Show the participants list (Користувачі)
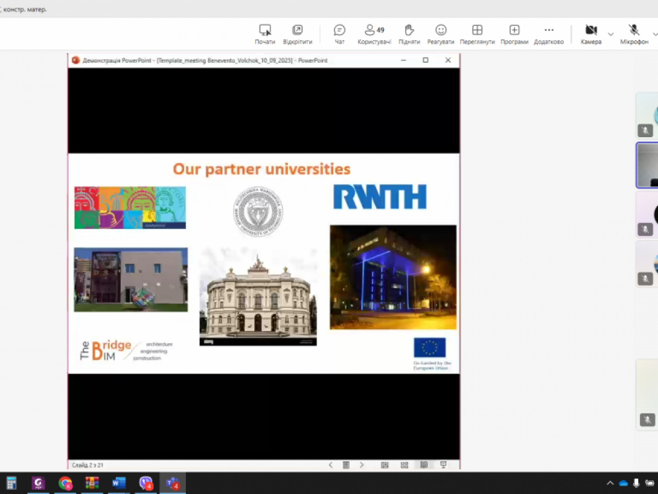This screenshot has height=494, width=658. 374,34
